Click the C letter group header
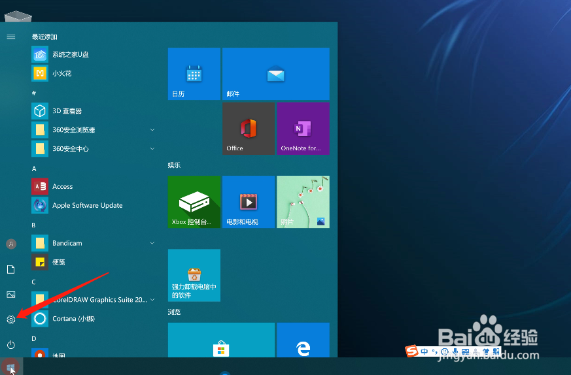The width and height of the screenshot is (571, 375). point(33,282)
